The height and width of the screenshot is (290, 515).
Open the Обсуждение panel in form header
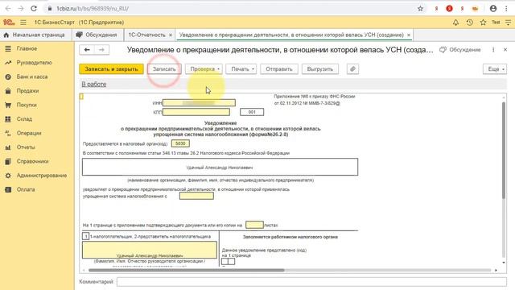point(460,50)
